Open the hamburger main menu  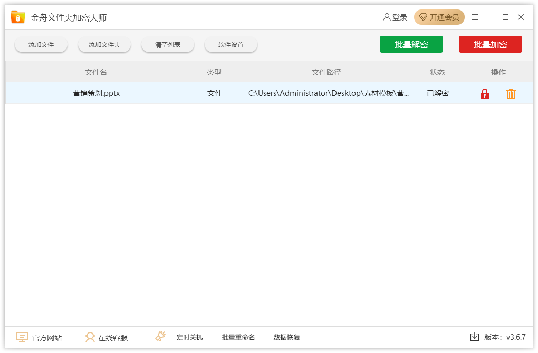(x=475, y=17)
